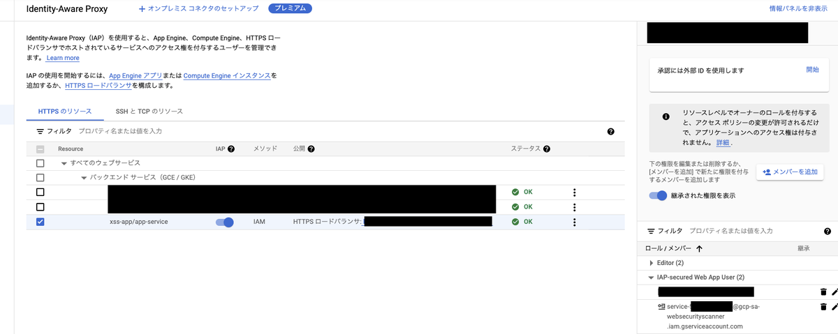Uncheck the xss-app/app-service row checkbox
Viewport: 838px width, 334px height.
[x=40, y=222]
